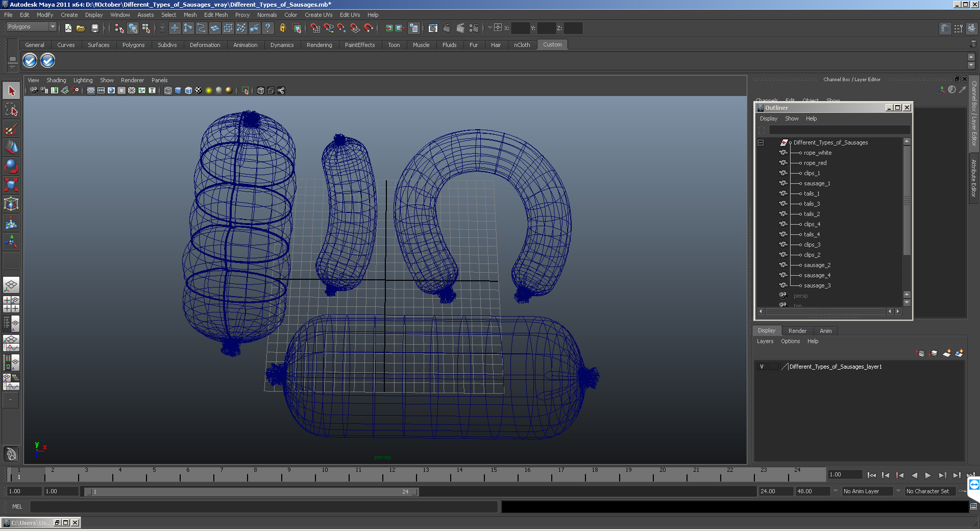Choose the Paint Selection tool
The height and width of the screenshot is (531, 980).
[11, 129]
